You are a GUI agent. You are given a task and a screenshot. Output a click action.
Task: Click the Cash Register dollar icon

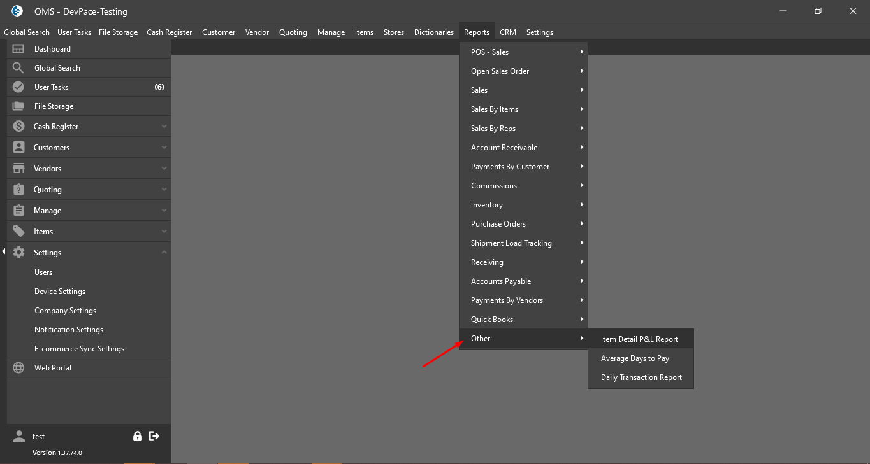click(18, 127)
